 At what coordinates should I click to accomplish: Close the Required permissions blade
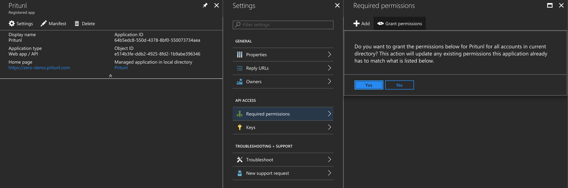coord(561,5)
